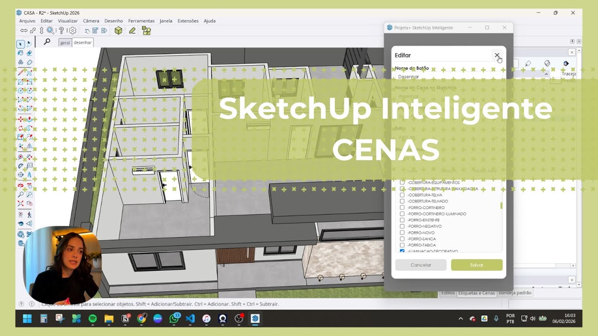This screenshot has height=336, width=598.
Task: Click the Salvar button
Action: (477, 265)
